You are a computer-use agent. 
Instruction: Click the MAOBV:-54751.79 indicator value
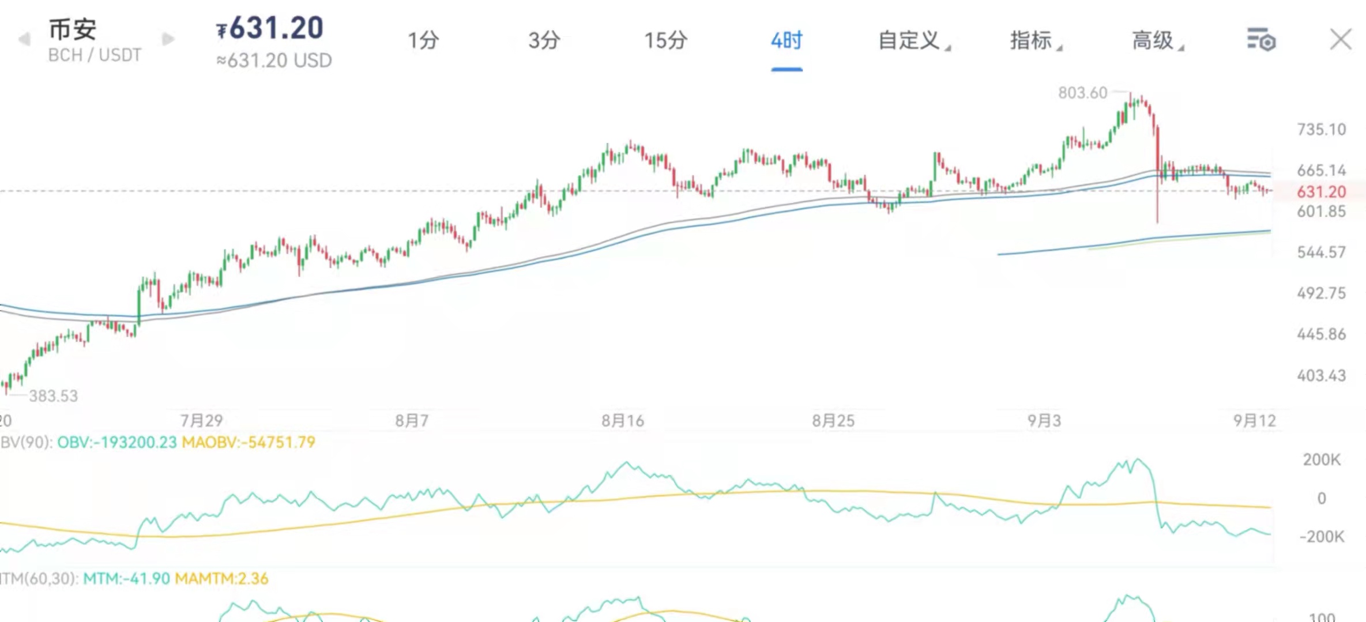coord(249,443)
